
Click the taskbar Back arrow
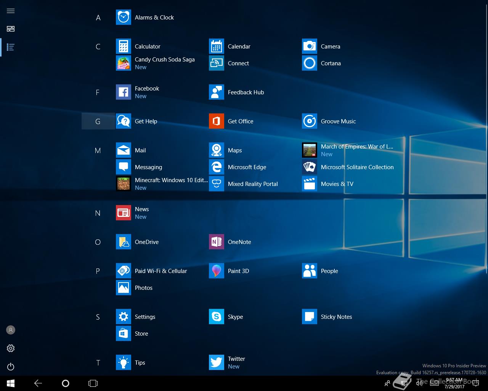38,383
